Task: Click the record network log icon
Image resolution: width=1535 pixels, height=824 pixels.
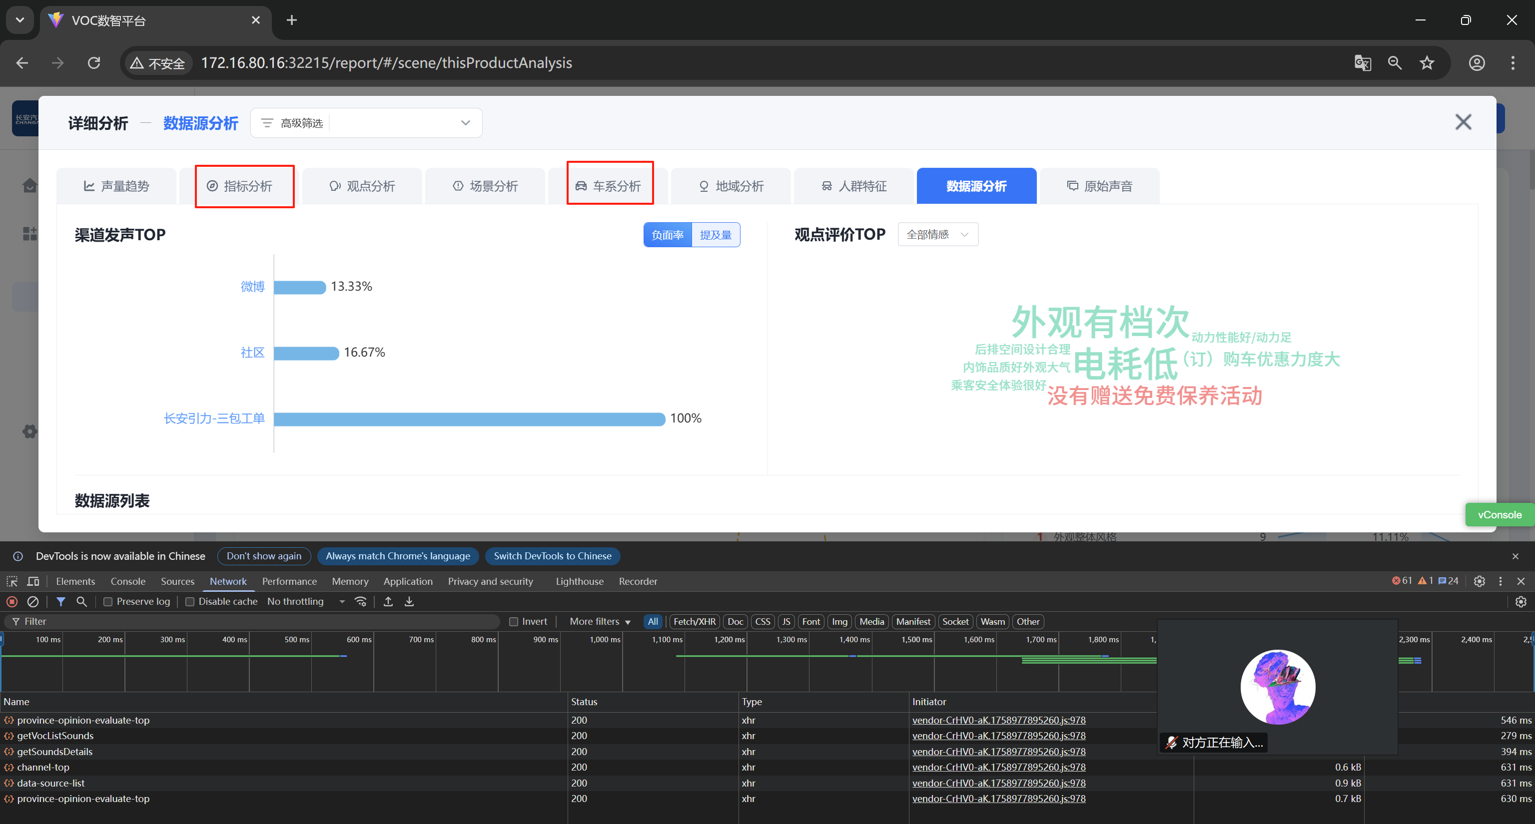Action: (12, 601)
